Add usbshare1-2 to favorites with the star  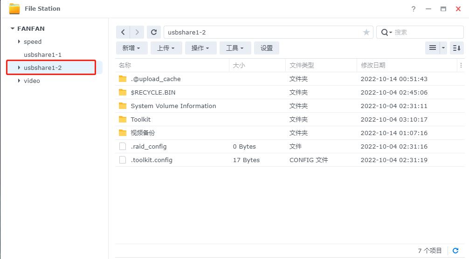point(366,32)
